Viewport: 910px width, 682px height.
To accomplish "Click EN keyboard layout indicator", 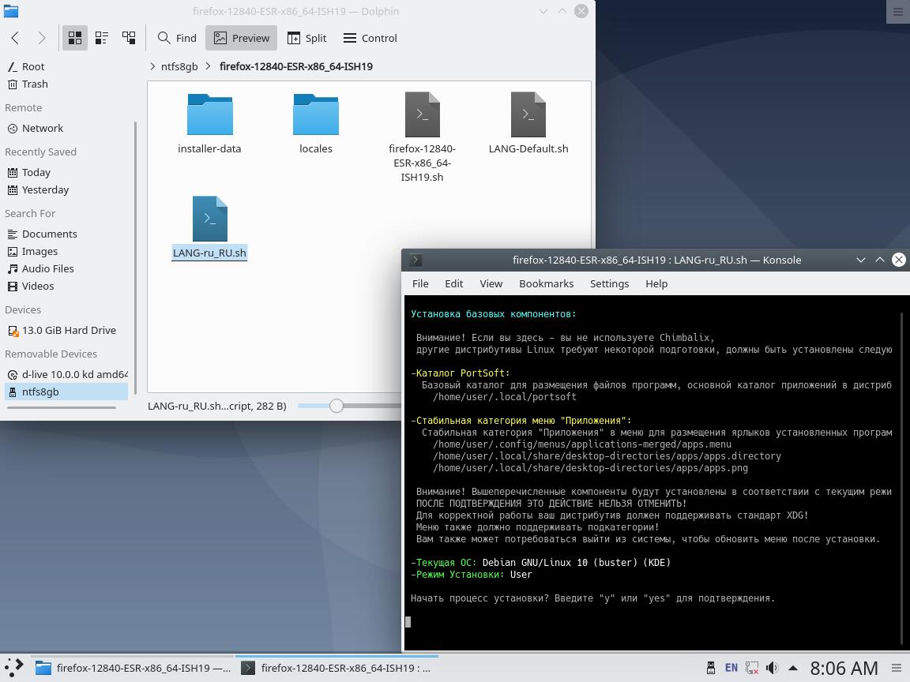I will [731, 668].
